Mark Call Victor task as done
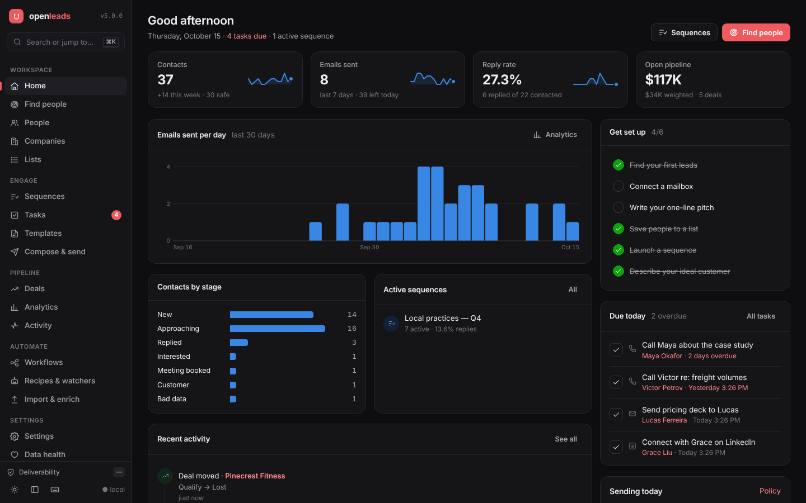Viewport: 806px width, 503px height. [616, 382]
